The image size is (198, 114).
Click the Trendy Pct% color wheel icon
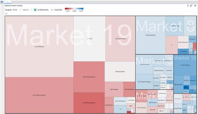52,10
